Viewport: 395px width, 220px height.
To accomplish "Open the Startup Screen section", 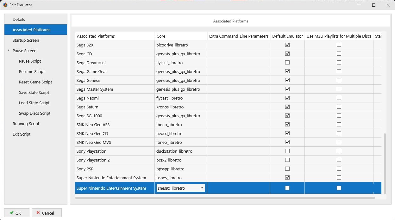I will 36,40.
